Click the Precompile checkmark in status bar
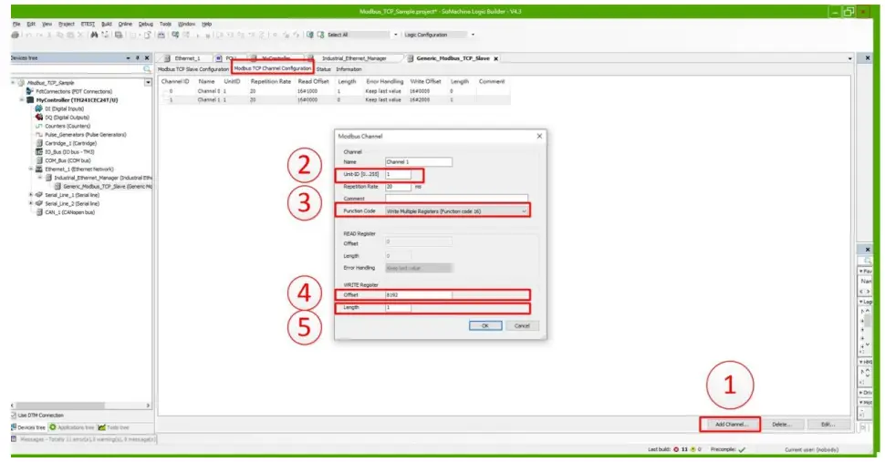885x462 pixels. tap(742, 449)
